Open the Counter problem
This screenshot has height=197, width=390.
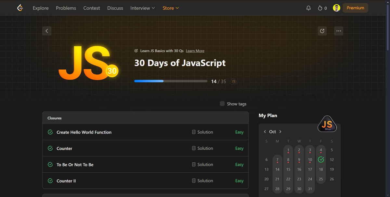click(64, 148)
